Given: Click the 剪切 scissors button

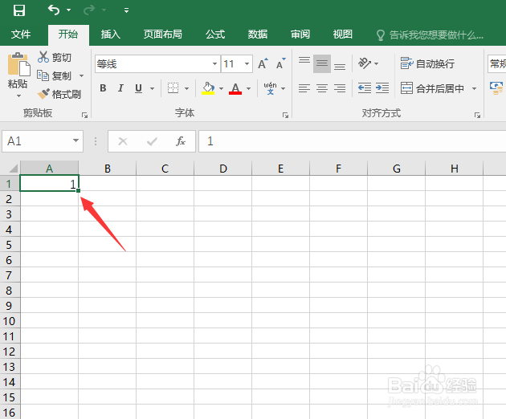Looking at the screenshot, I should [x=55, y=58].
